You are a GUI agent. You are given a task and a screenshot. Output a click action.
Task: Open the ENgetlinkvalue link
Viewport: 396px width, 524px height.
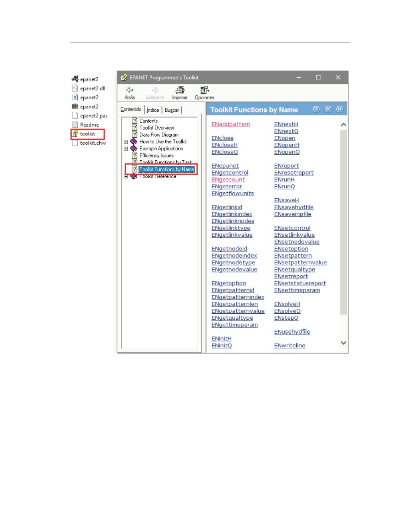click(x=232, y=235)
